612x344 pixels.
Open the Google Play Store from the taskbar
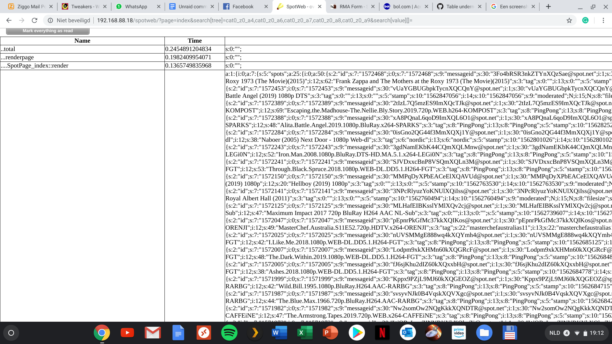point(357,333)
